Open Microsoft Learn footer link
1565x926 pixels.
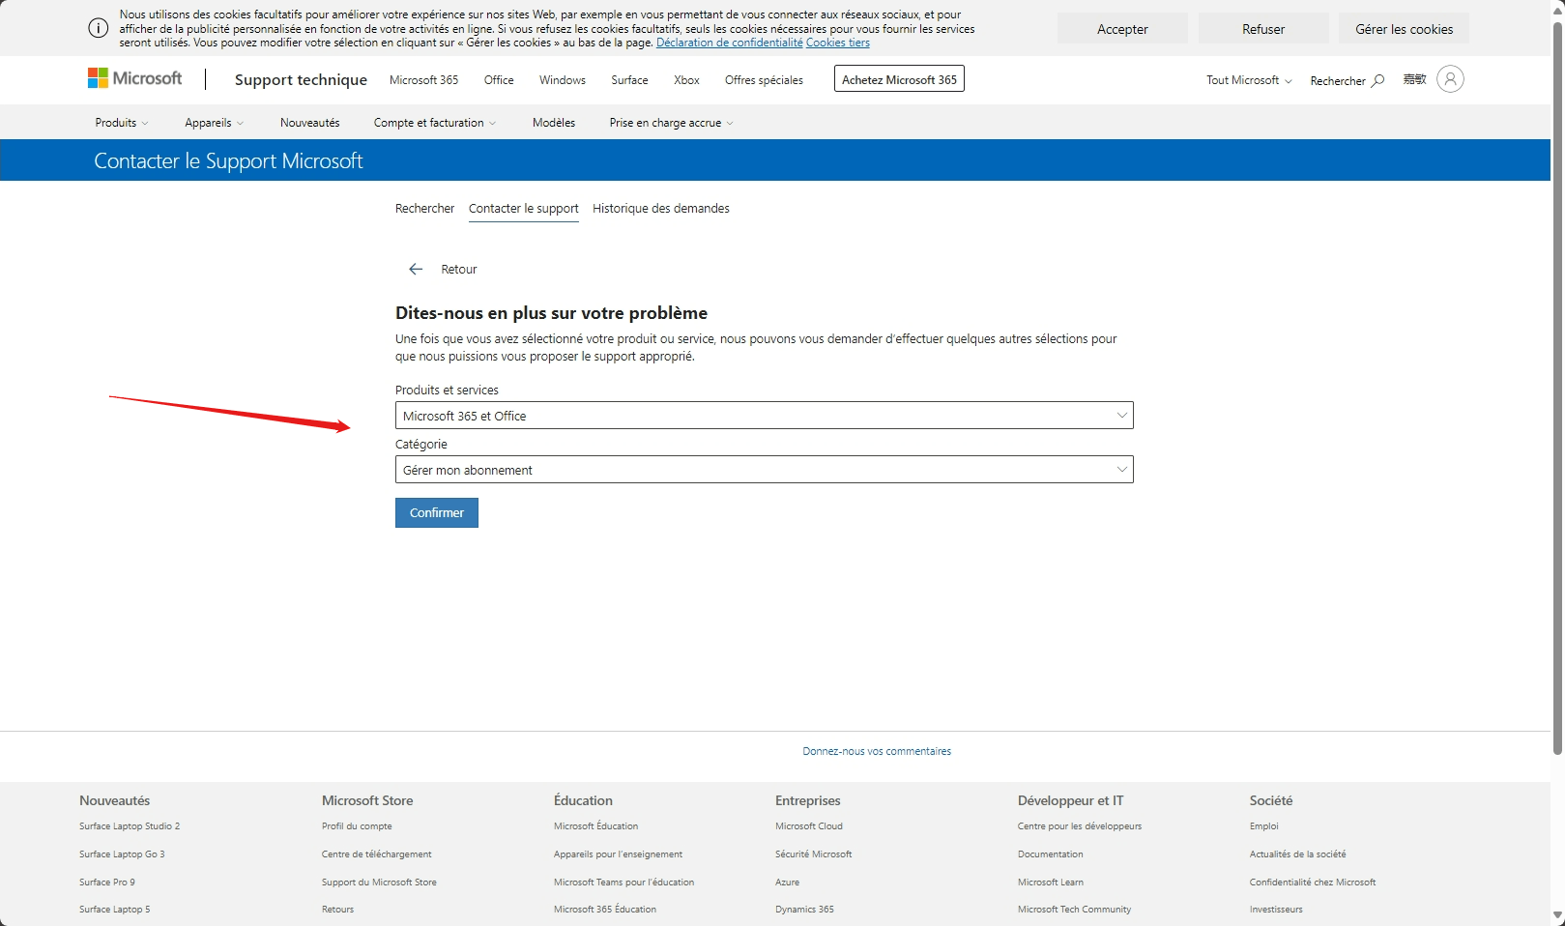tap(1051, 883)
